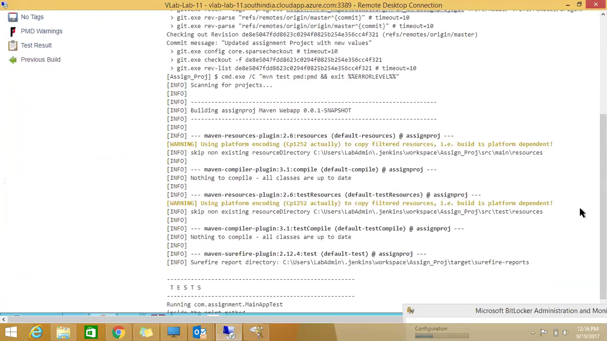Click the Previous Build green arrow
Viewport: 607px width, 341px height.
(x=13, y=60)
